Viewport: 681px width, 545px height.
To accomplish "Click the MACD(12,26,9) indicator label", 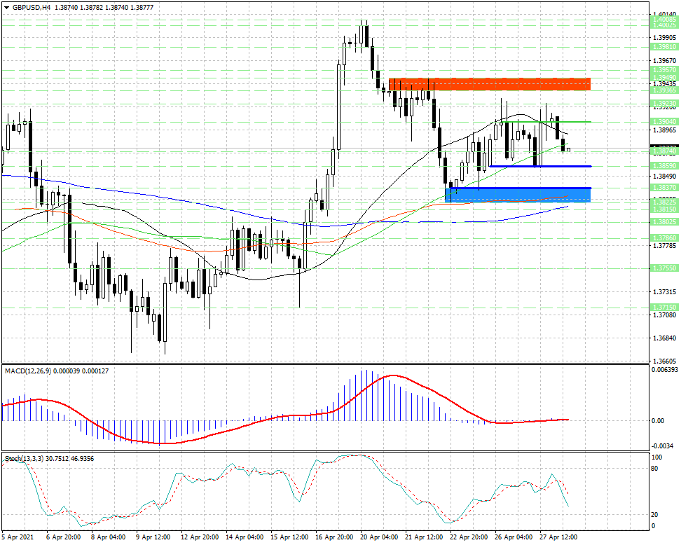I will coord(28,371).
